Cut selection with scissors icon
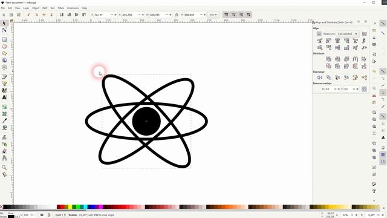Viewport: 387px width, 218px height. [374, 96]
